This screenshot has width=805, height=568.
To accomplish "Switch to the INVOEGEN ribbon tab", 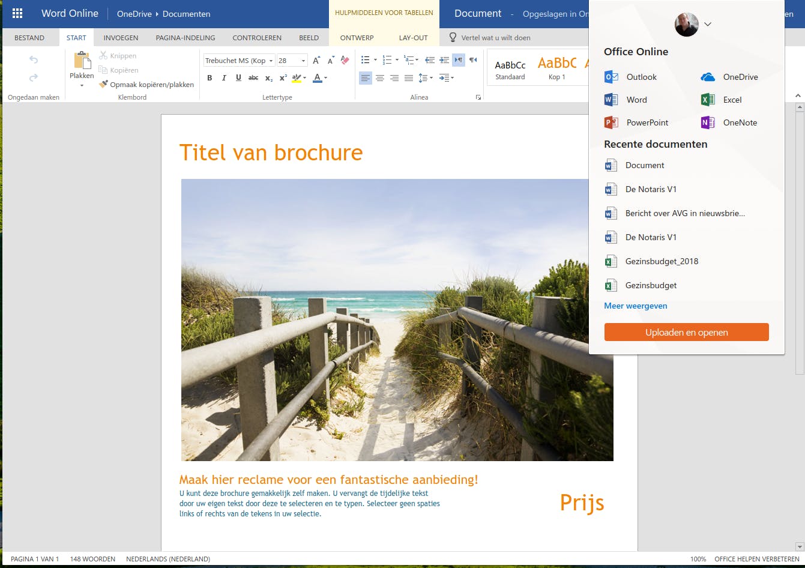I will [121, 37].
